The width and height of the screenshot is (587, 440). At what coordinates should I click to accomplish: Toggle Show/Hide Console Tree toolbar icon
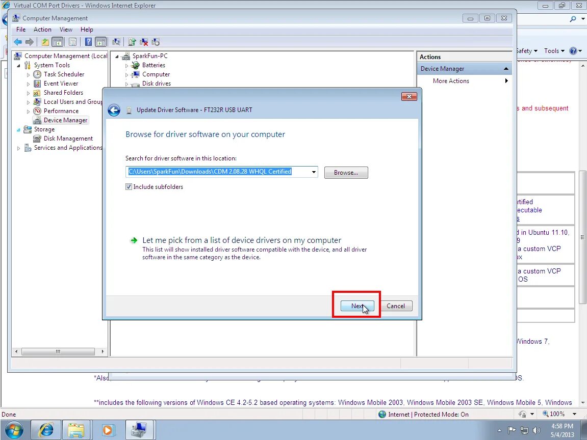click(x=57, y=42)
